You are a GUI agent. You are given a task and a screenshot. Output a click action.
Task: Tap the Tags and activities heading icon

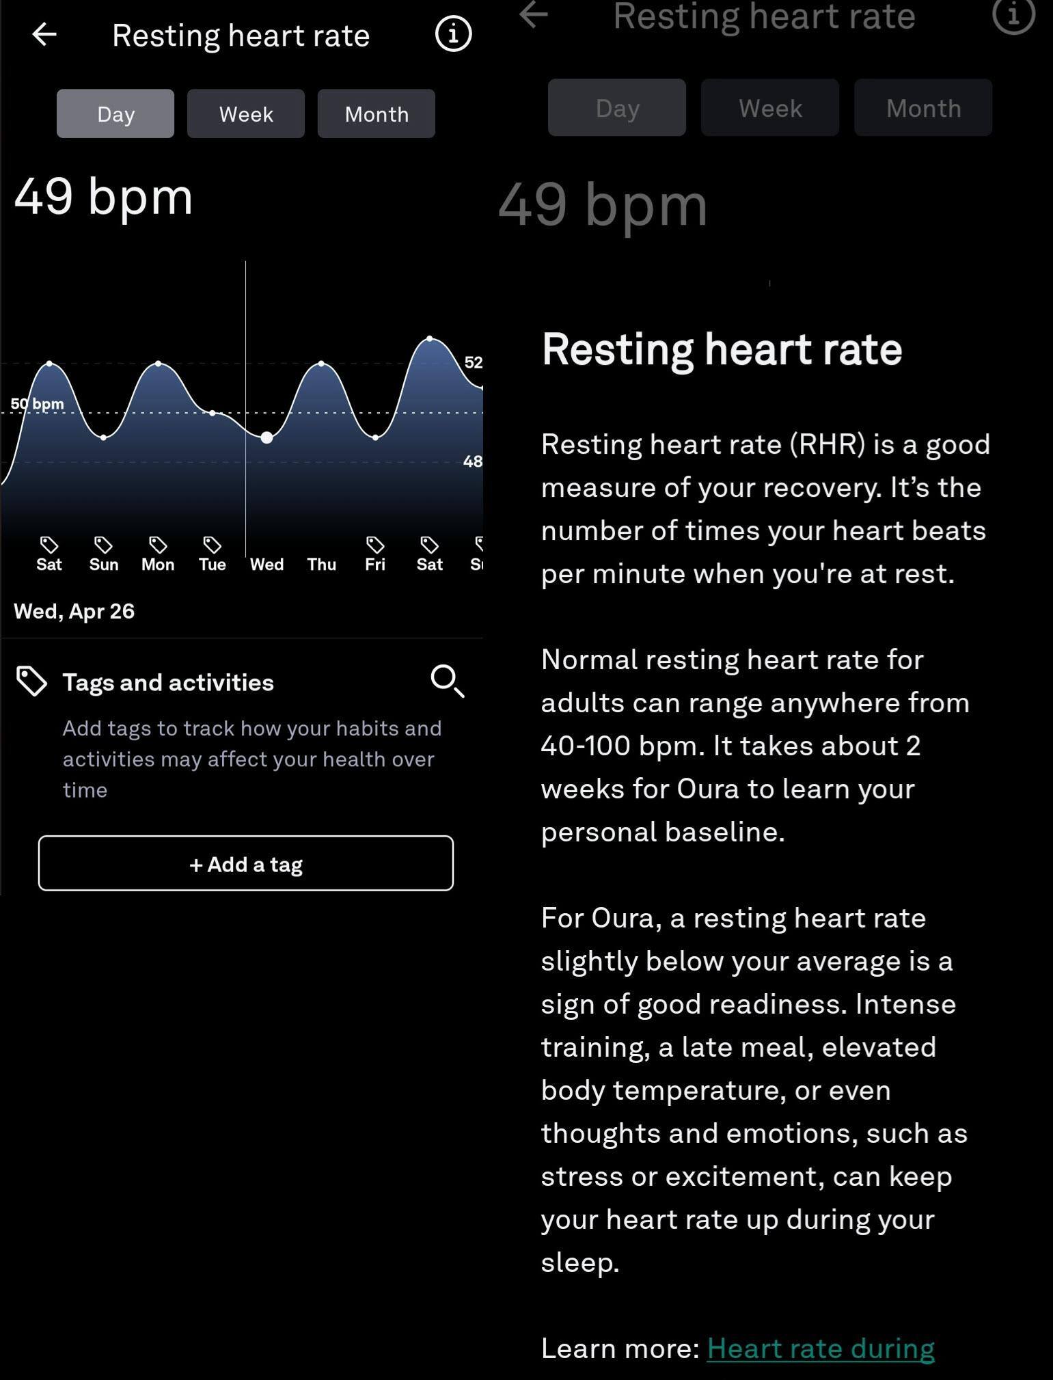(x=31, y=681)
